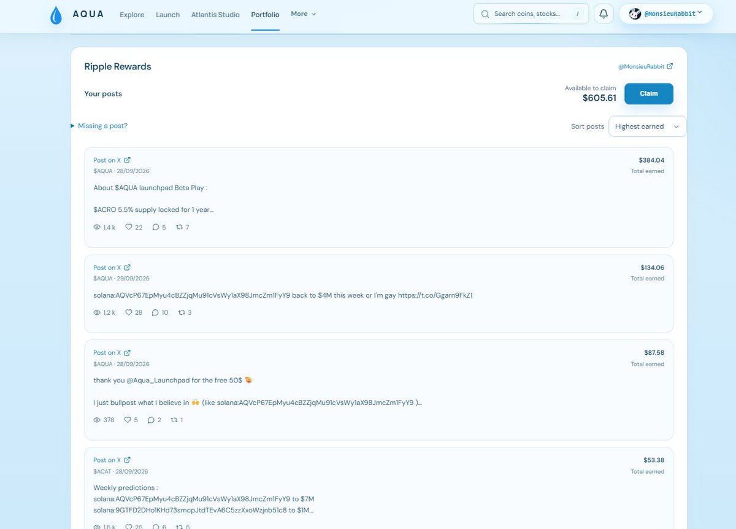Click the Ripple Rewards heading
The height and width of the screenshot is (529, 736).
pos(118,66)
